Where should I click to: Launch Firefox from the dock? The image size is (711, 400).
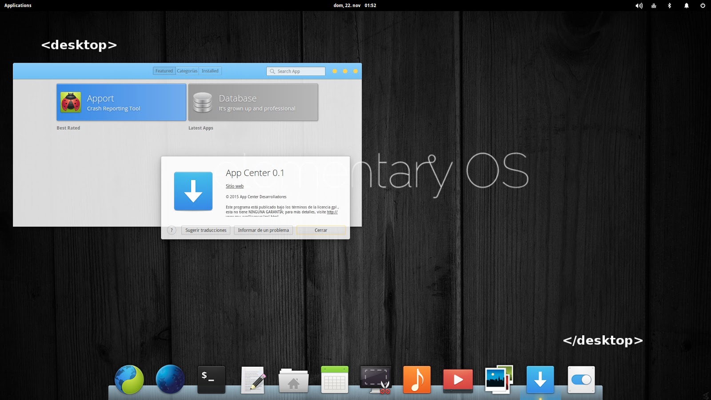[170, 380]
